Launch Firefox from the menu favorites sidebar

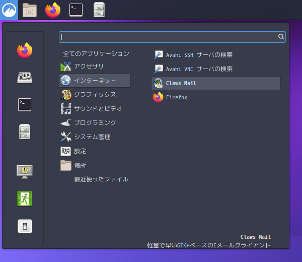[25, 50]
